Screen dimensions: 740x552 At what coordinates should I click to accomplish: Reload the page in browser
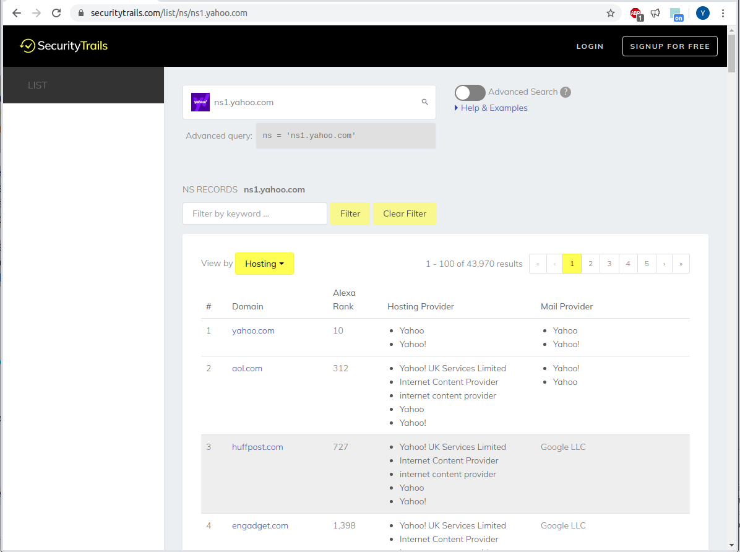click(x=56, y=13)
